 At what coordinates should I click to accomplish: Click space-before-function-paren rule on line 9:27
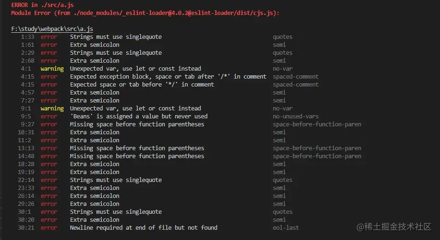317,124
